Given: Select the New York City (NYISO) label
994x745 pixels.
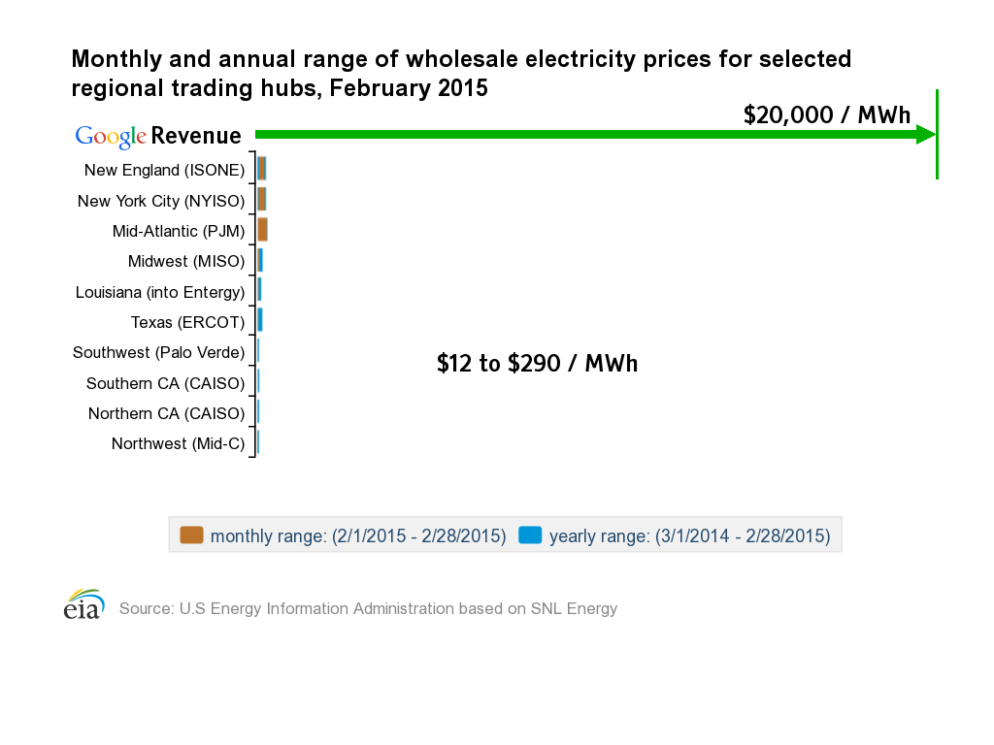Looking at the screenshot, I should [x=161, y=201].
